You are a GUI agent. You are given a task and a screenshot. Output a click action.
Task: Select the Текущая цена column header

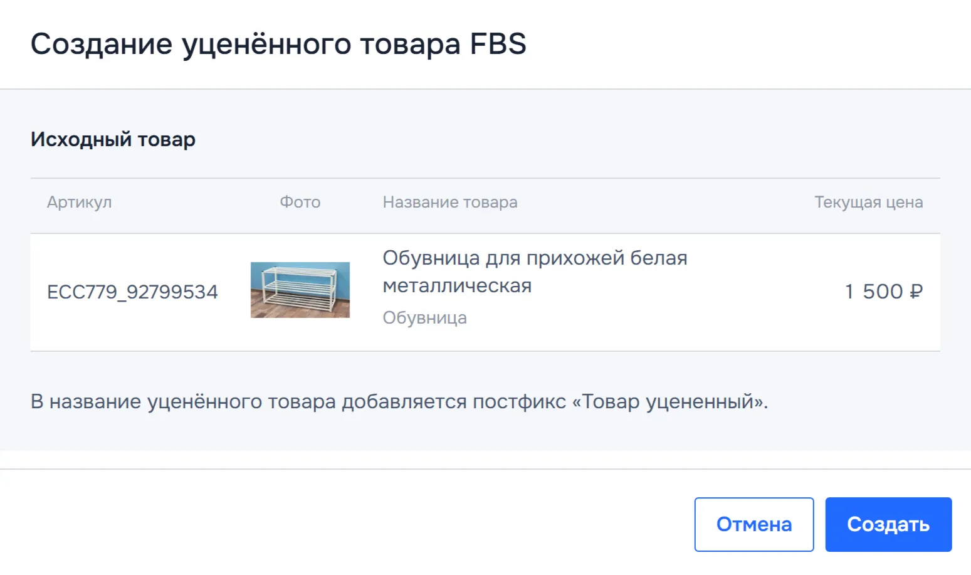[x=868, y=203]
